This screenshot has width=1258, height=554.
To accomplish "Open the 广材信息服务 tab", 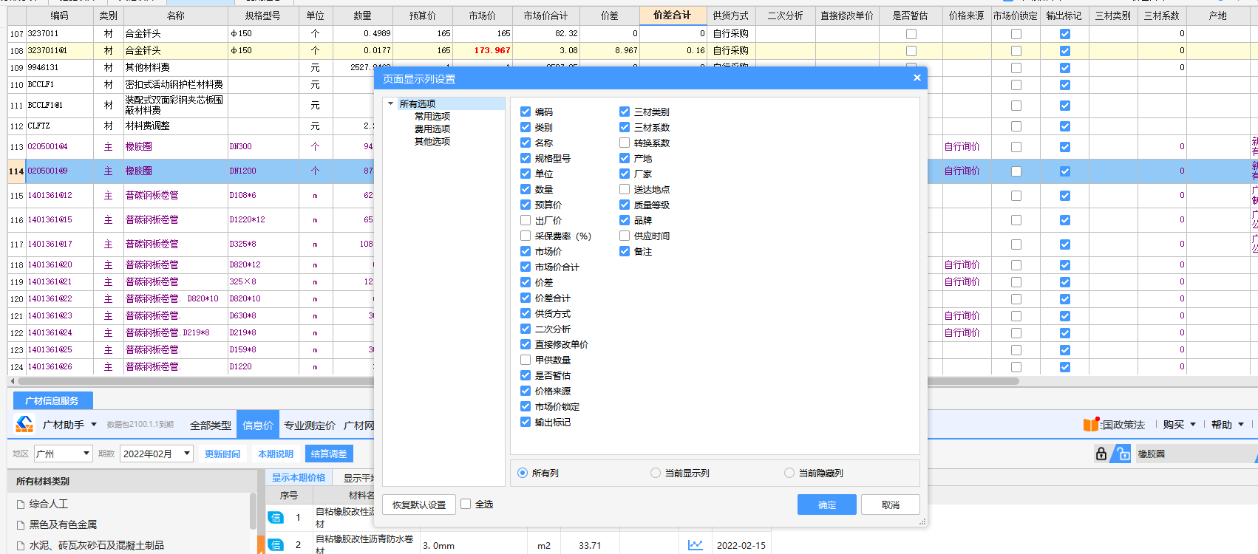I will click(x=52, y=400).
